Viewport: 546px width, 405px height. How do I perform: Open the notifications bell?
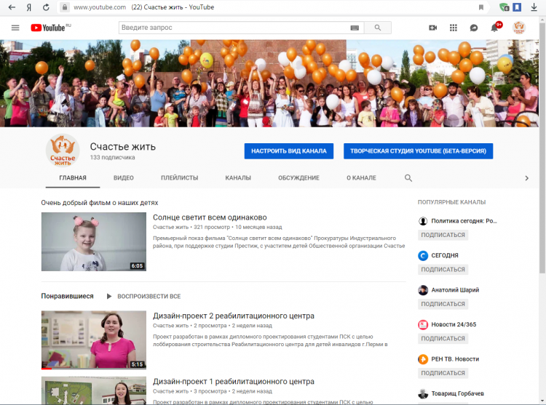point(495,28)
